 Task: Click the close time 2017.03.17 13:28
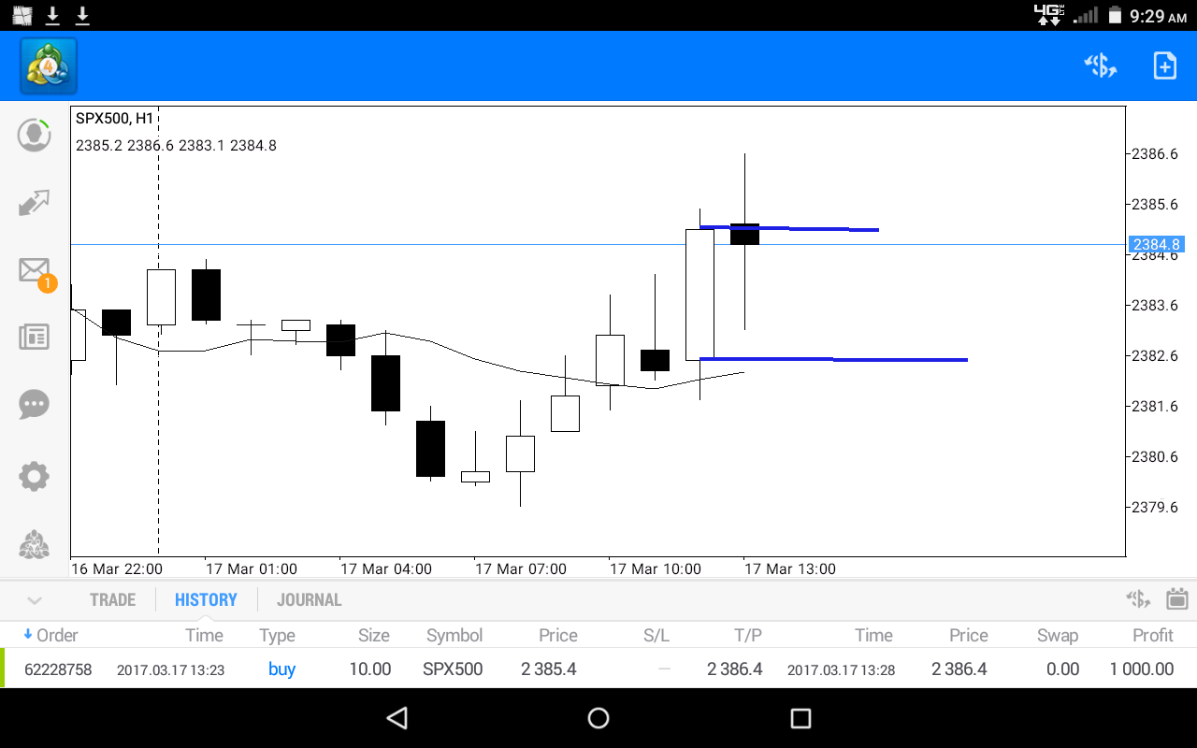coord(842,669)
